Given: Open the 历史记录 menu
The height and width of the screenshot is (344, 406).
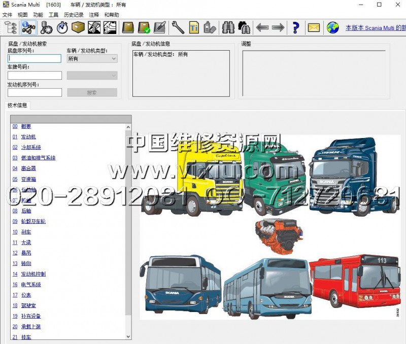Looking at the screenshot, I should (x=74, y=15).
